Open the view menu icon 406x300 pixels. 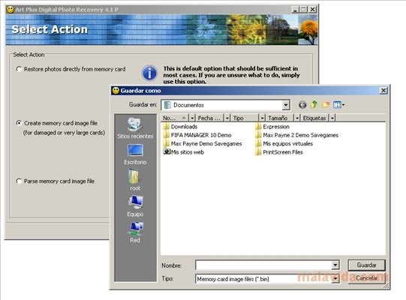tap(338, 104)
